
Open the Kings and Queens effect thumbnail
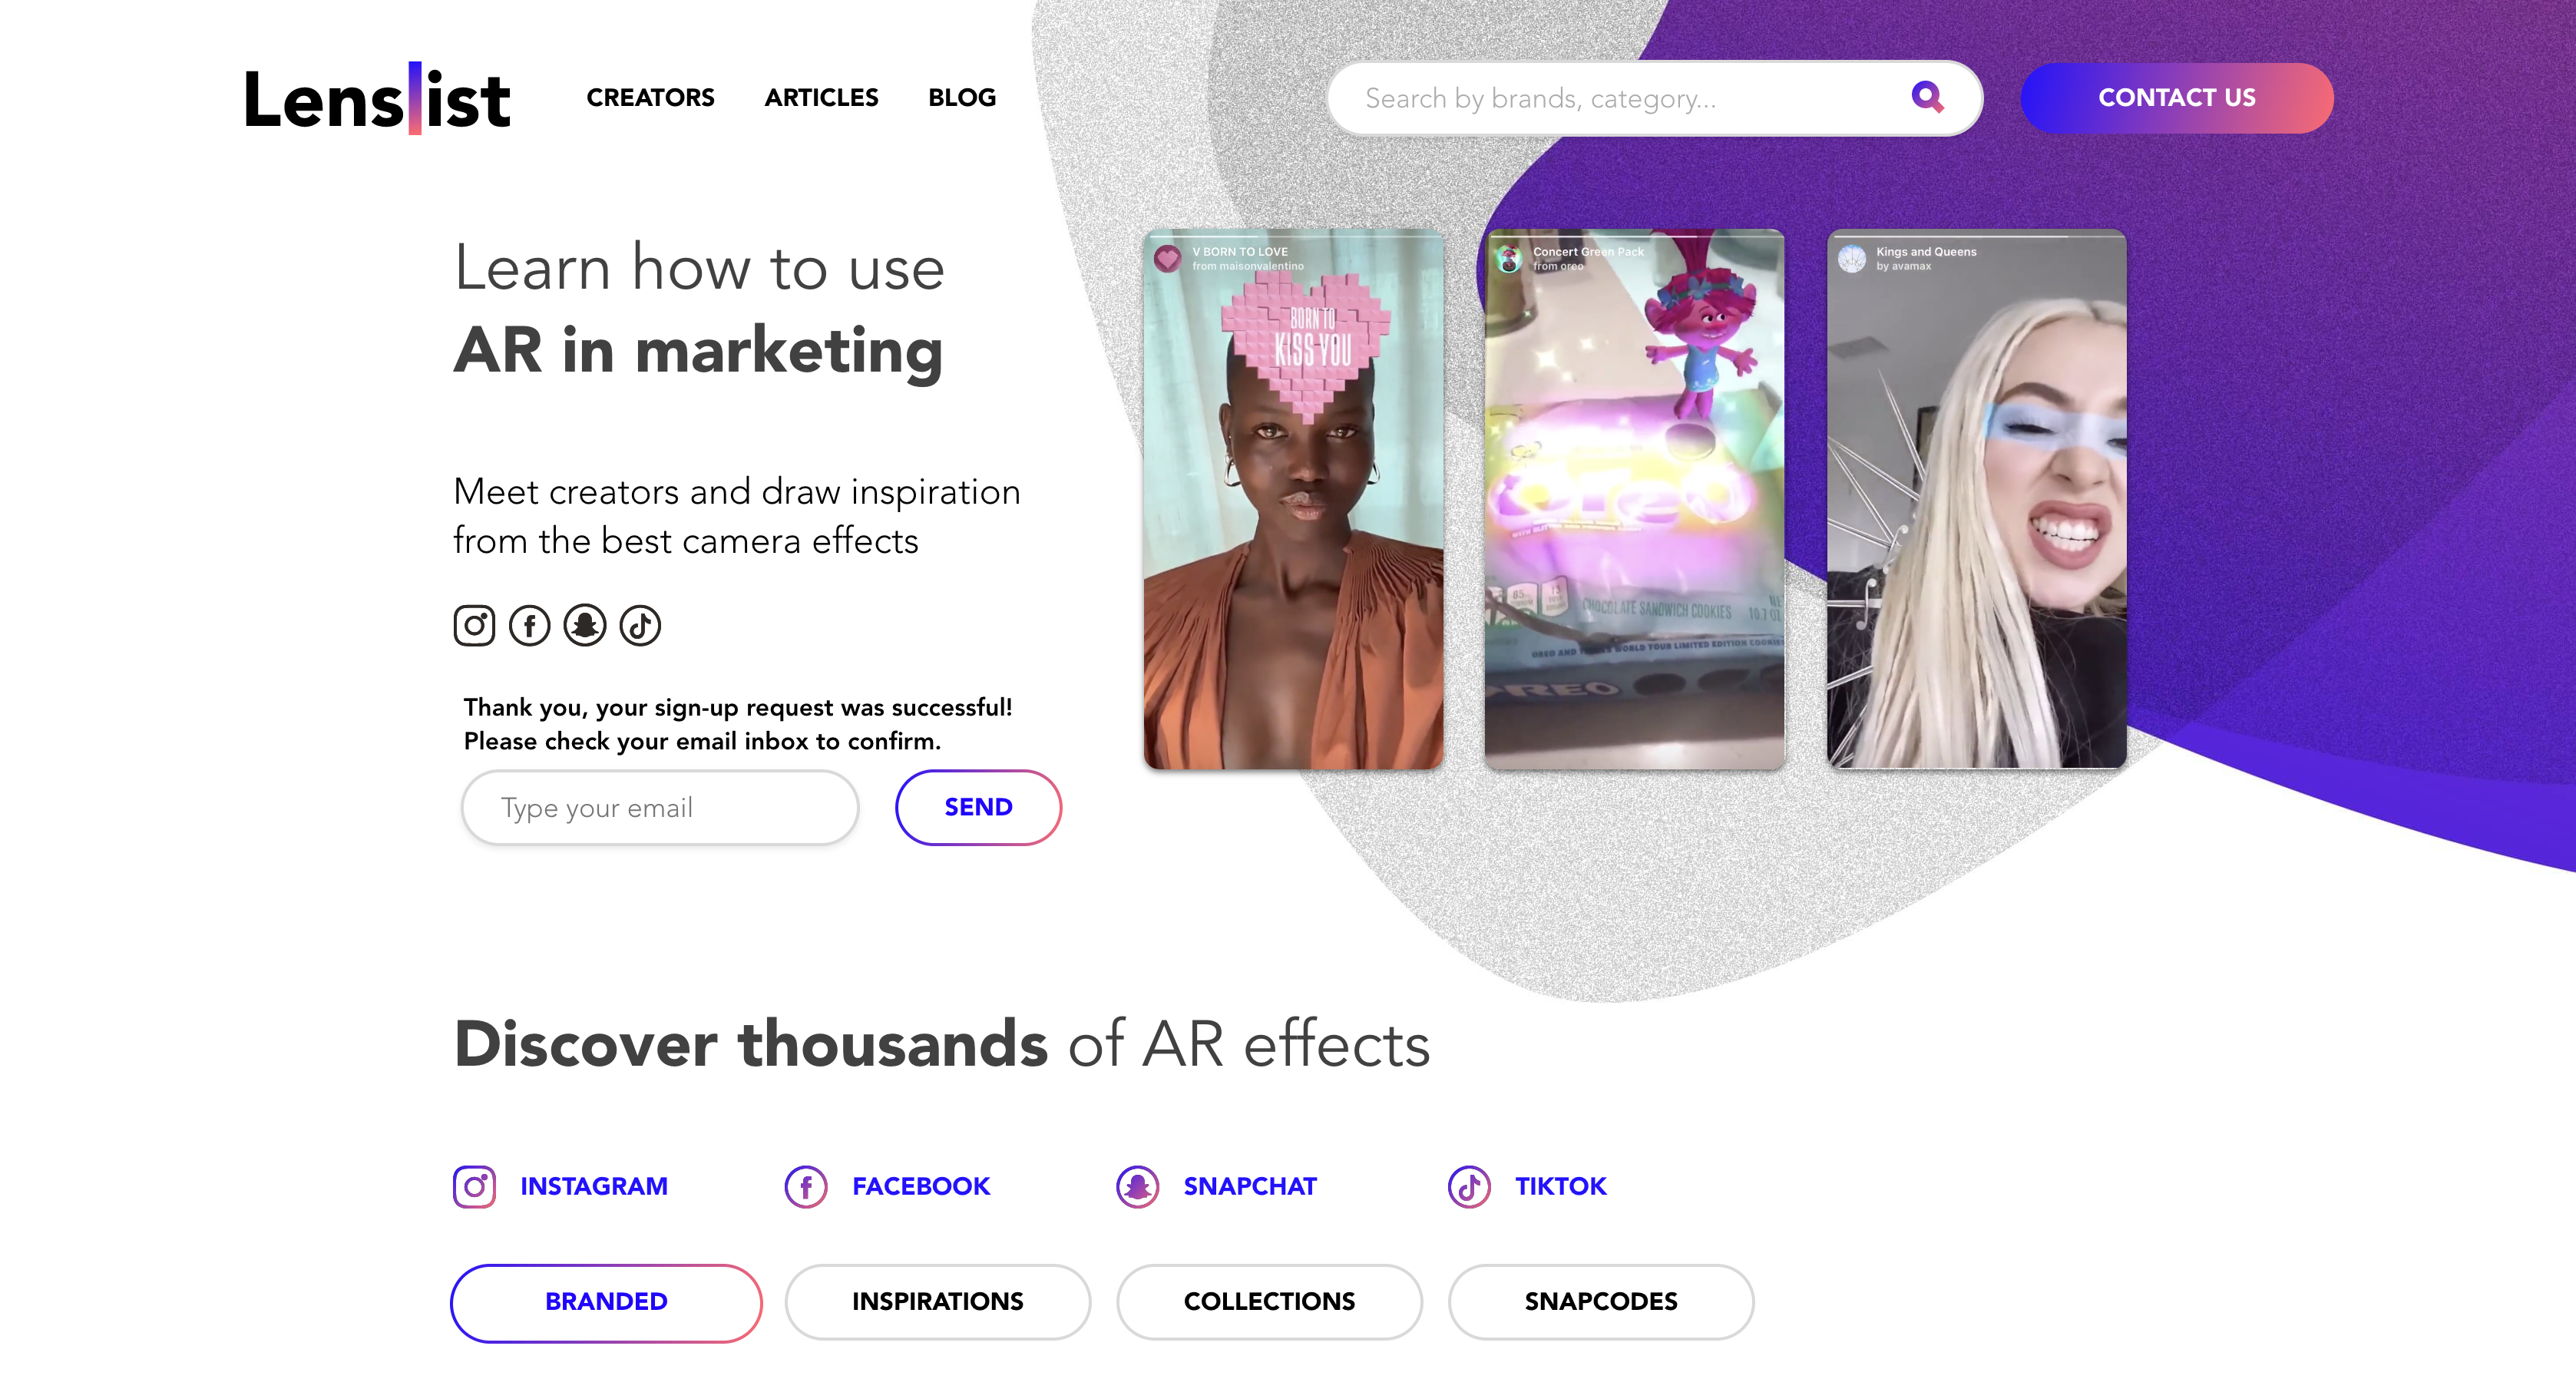coord(1976,500)
